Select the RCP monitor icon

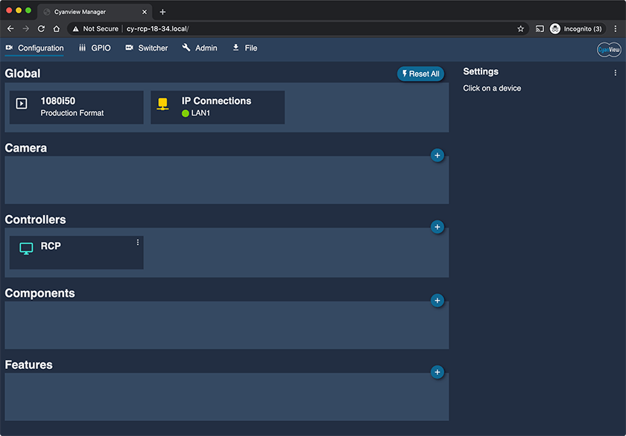(26, 249)
